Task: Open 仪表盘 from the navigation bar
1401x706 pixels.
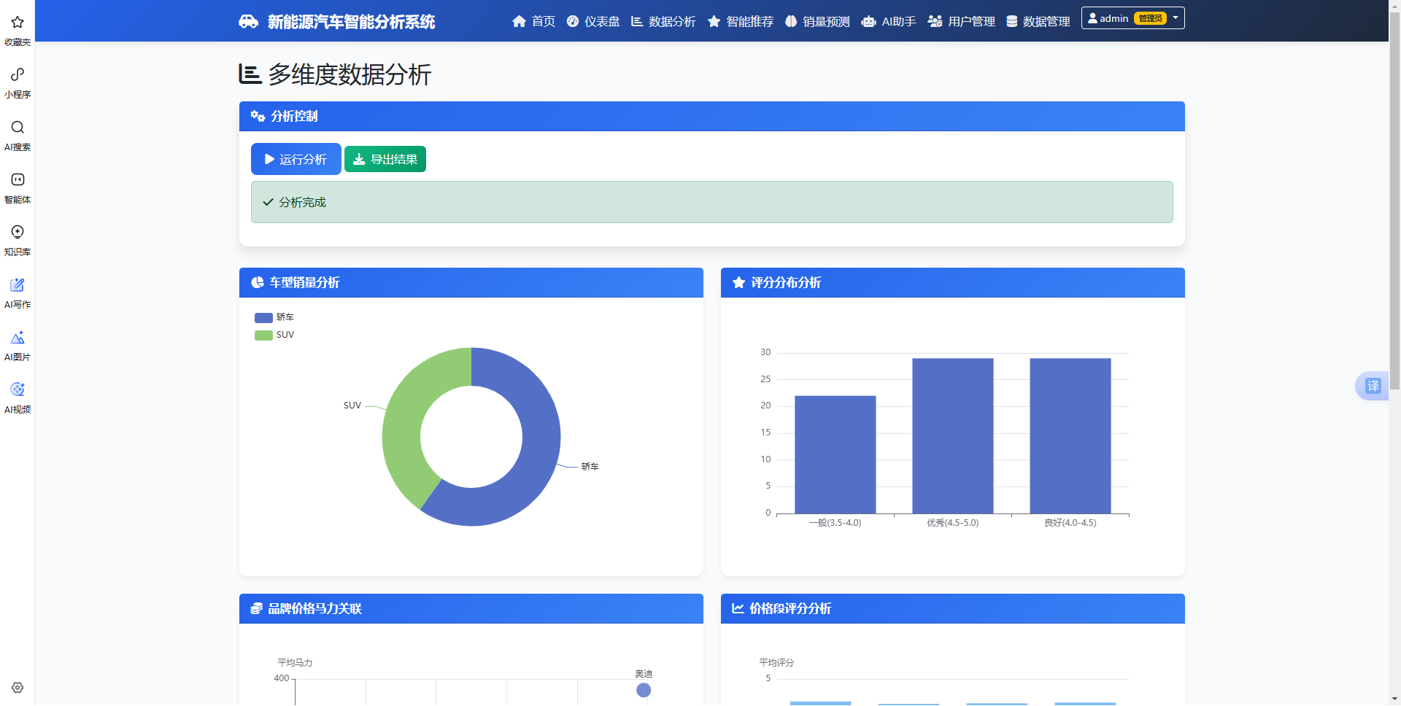Action: click(593, 22)
